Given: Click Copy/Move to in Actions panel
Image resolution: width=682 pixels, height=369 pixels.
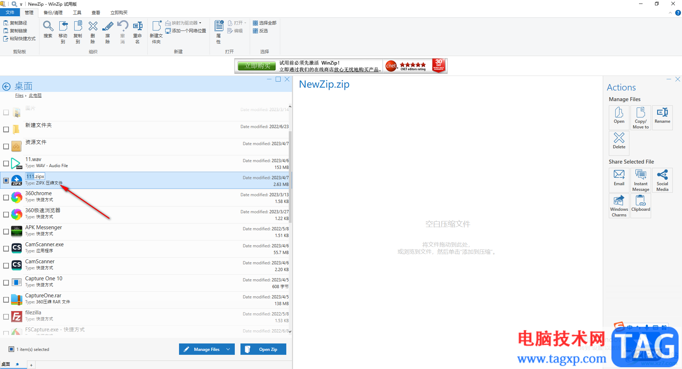Looking at the screenshot, I should [x=641, y=118].
